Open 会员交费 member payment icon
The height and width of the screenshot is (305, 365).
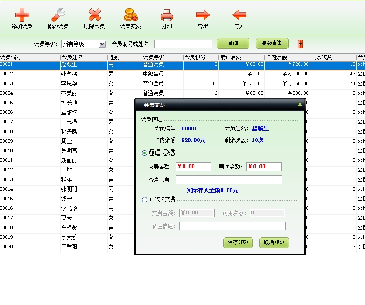click(130, 16)
